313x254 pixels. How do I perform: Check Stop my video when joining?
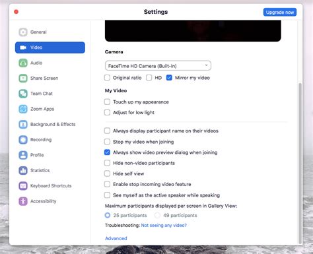107,142
